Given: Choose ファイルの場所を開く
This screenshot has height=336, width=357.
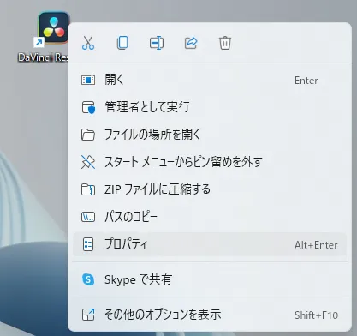Looking at the screenshot, I should tap(210, 135).
